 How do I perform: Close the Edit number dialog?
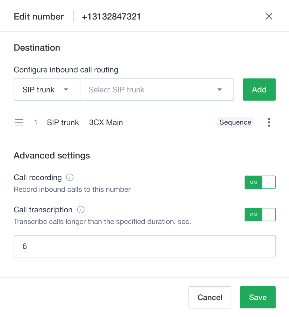pos(269,16)
